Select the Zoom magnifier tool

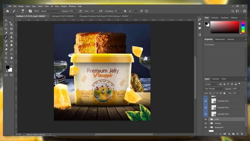coord(6,62)
